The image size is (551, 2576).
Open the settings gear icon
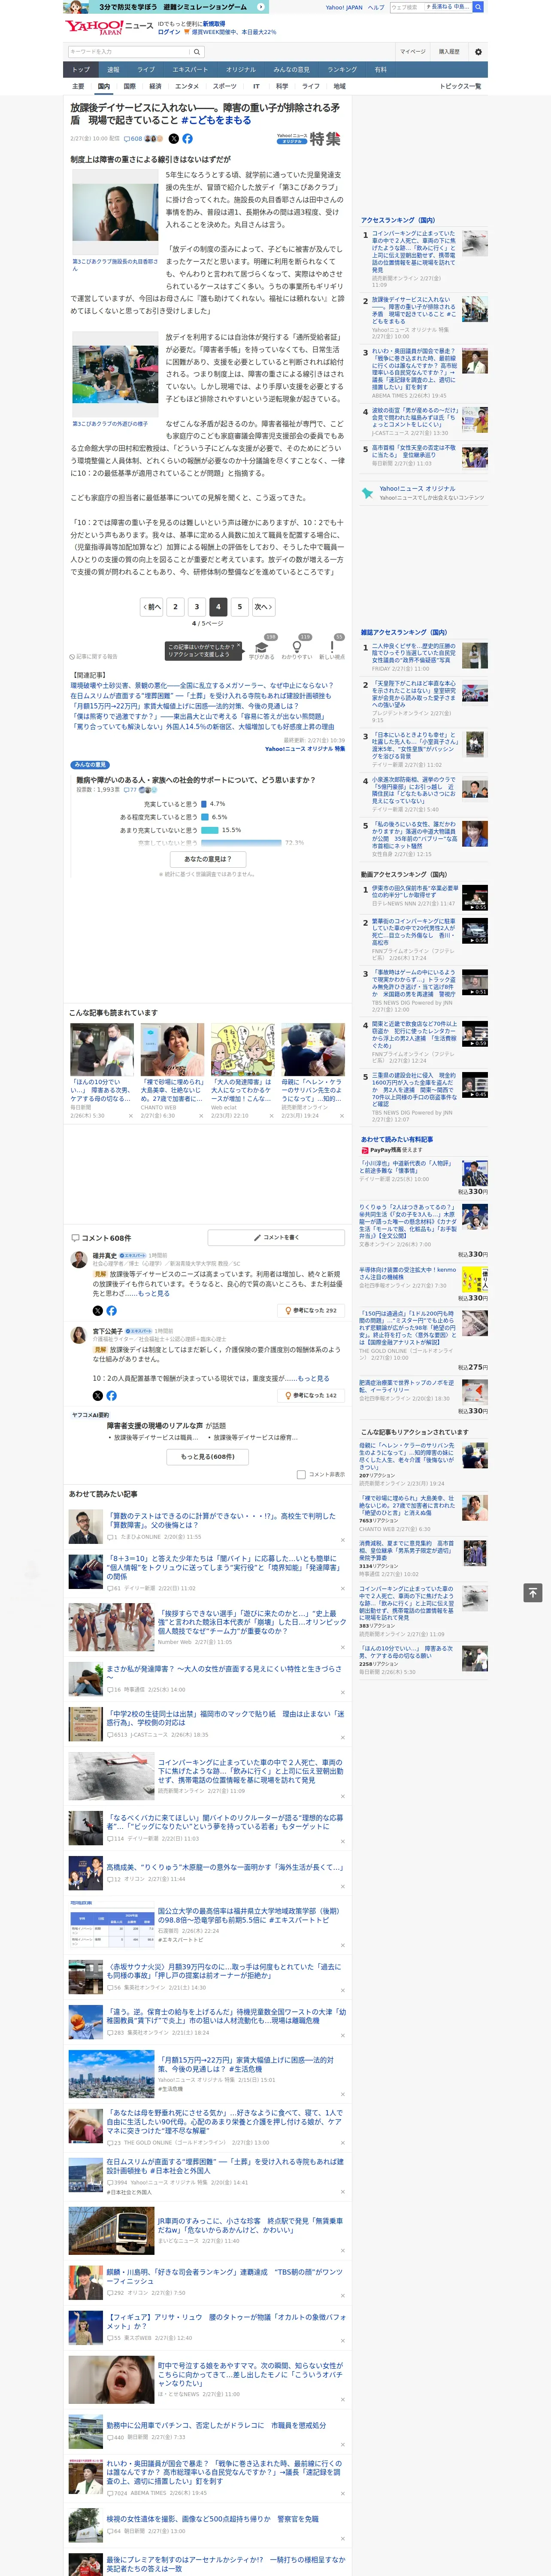478,52
